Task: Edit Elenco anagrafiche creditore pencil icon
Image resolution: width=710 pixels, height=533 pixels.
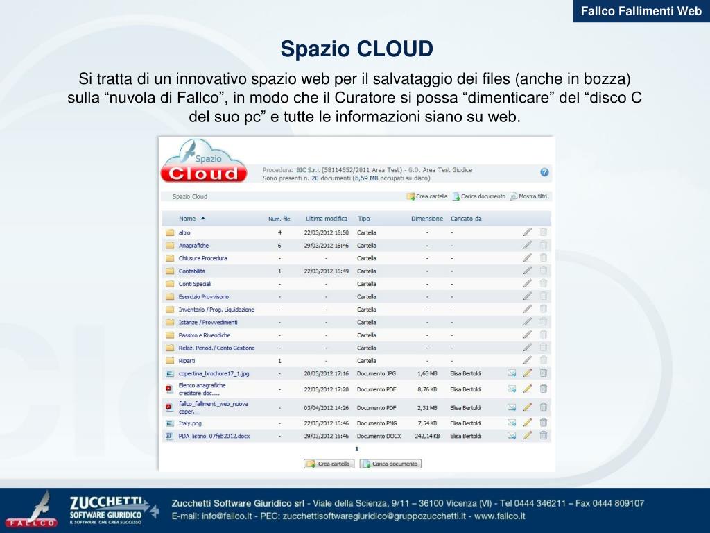Action: 528,389
